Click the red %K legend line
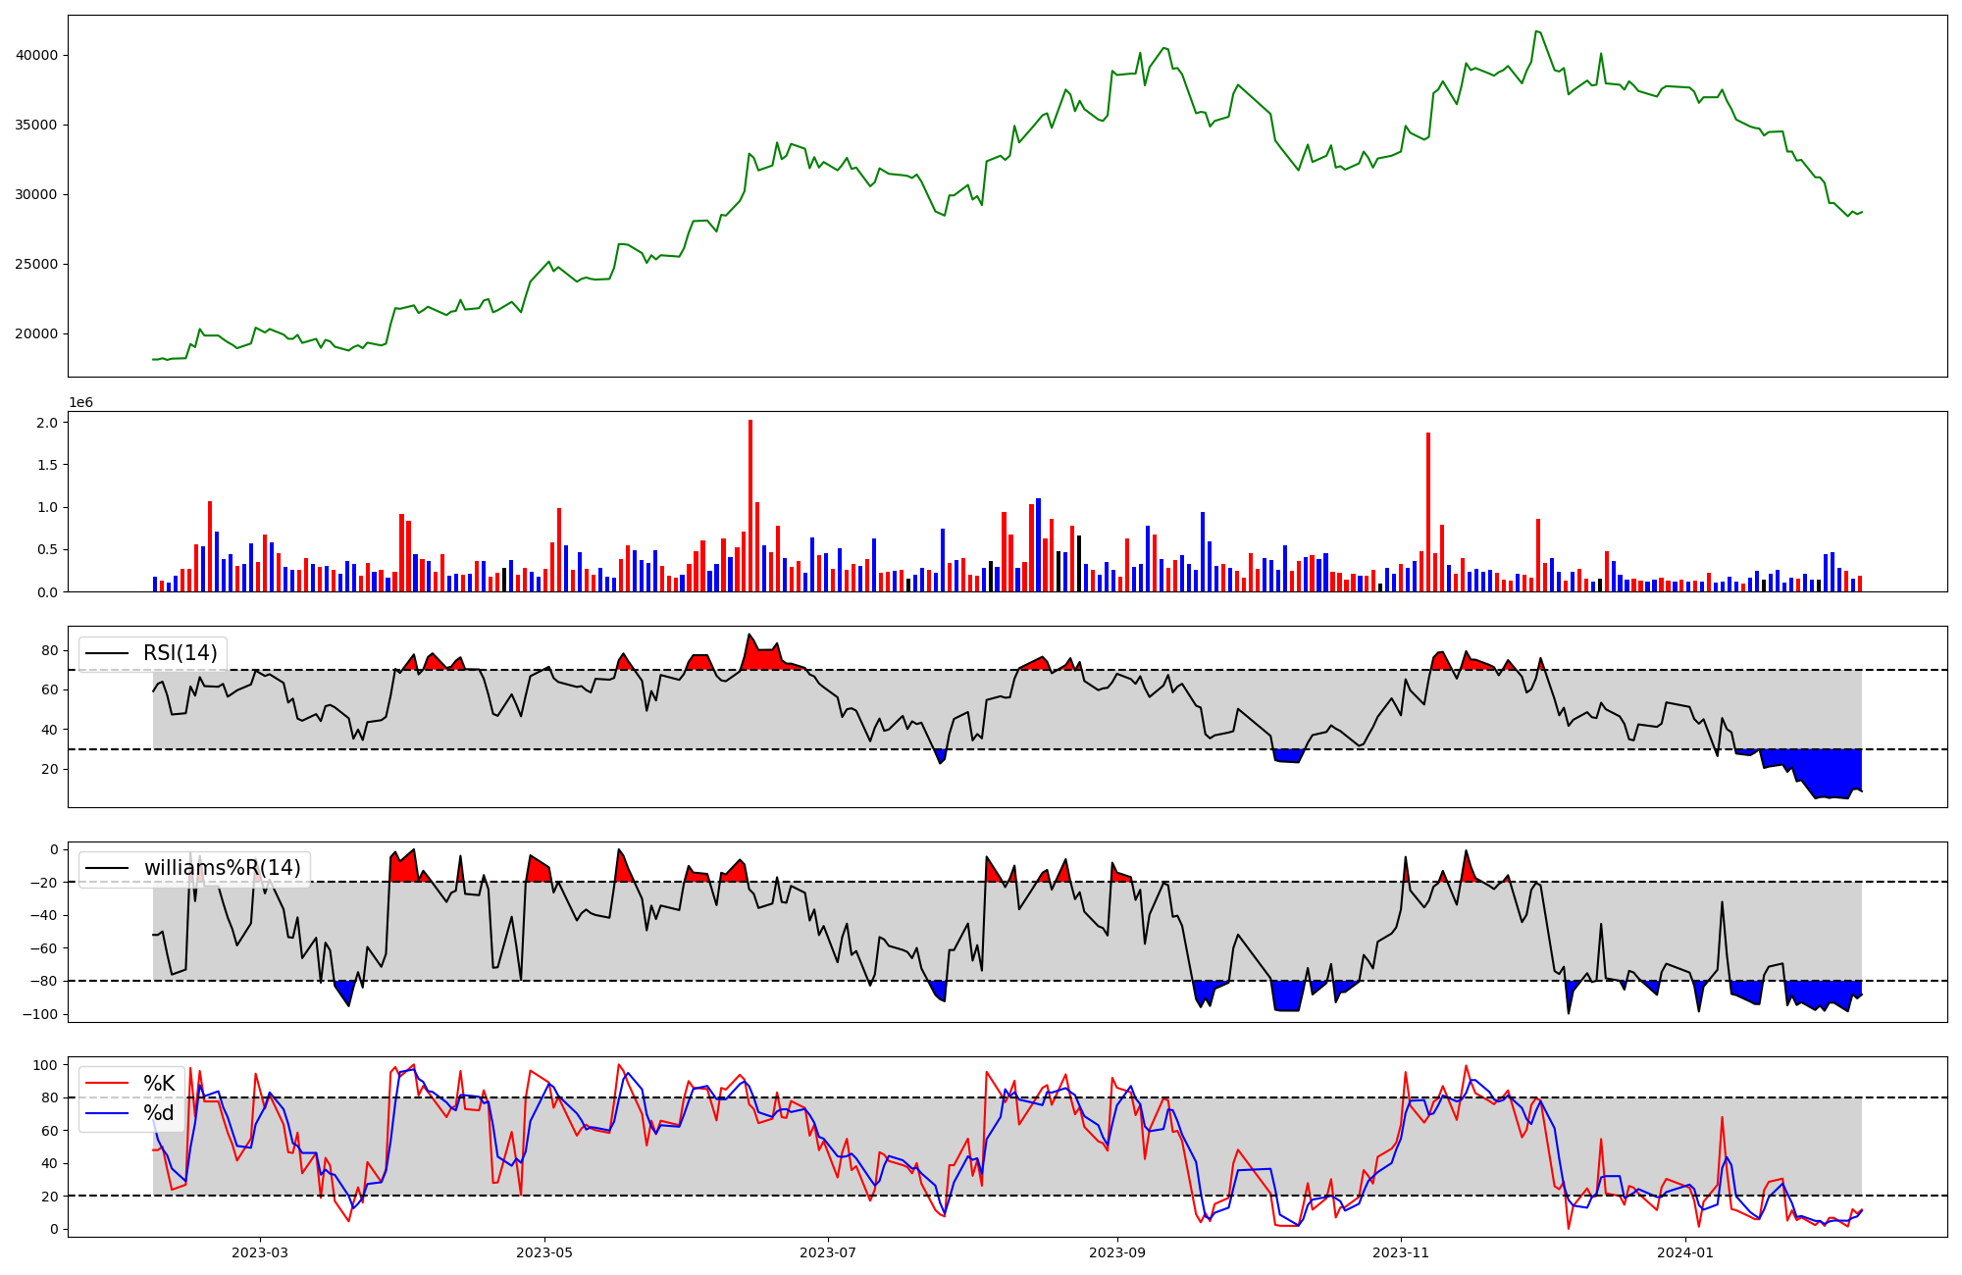 click(x=108, y=1084)
